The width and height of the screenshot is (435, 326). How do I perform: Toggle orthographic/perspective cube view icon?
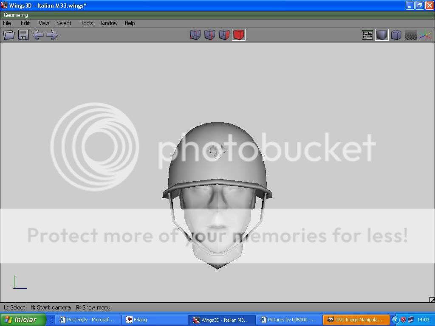click(x=396, y=35)
